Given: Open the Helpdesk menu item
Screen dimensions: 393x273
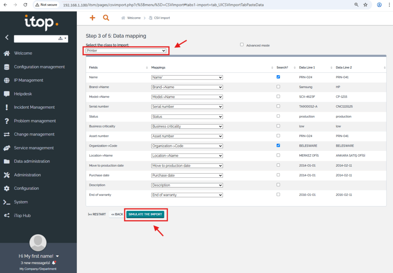Looking at the screenshot, I should [x=23, y=94].
